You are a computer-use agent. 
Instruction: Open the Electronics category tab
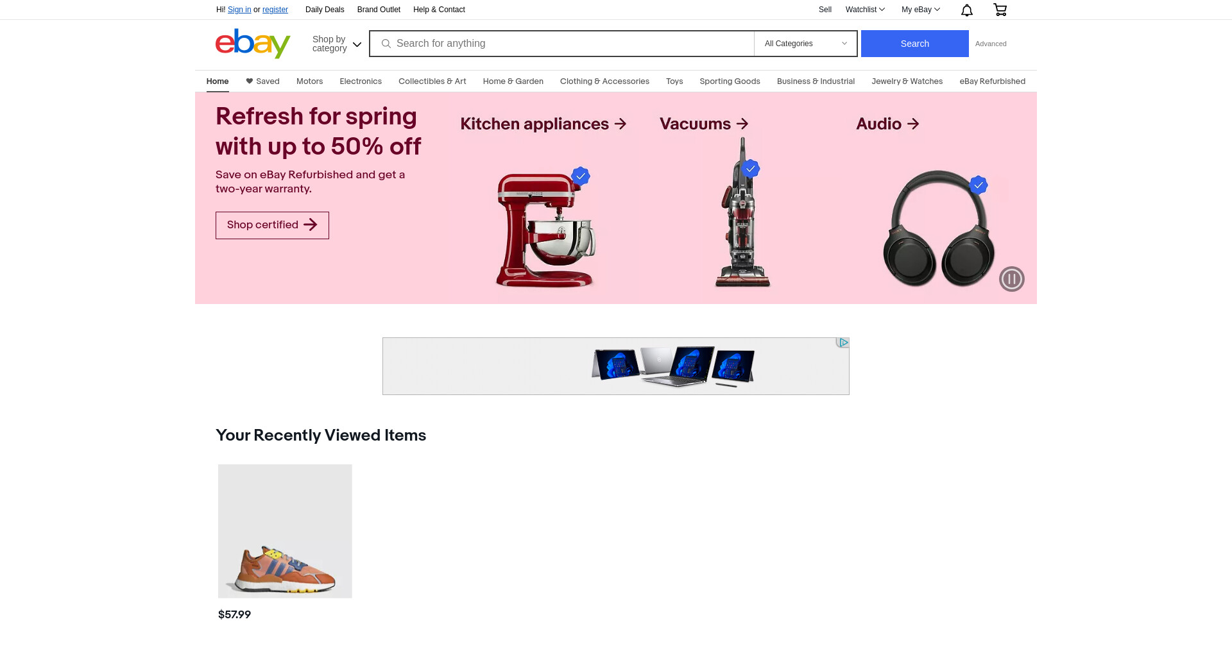click(361, 81)
